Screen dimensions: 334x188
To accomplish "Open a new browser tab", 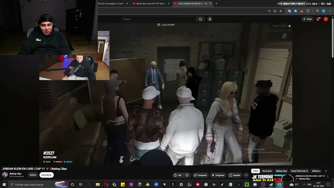I will click(x=216, y=4).
